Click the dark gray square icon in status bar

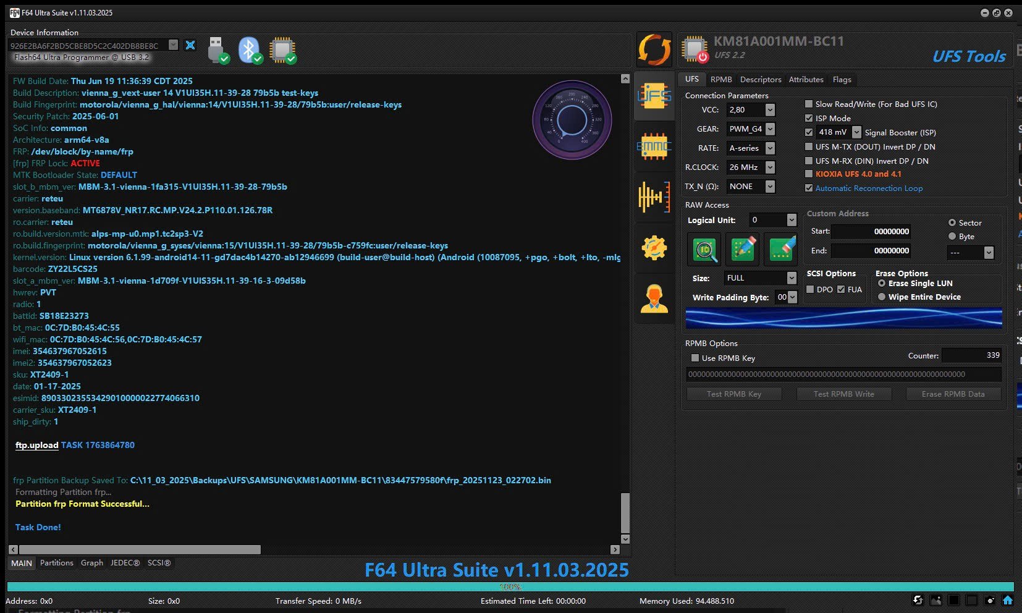(972, 600)
